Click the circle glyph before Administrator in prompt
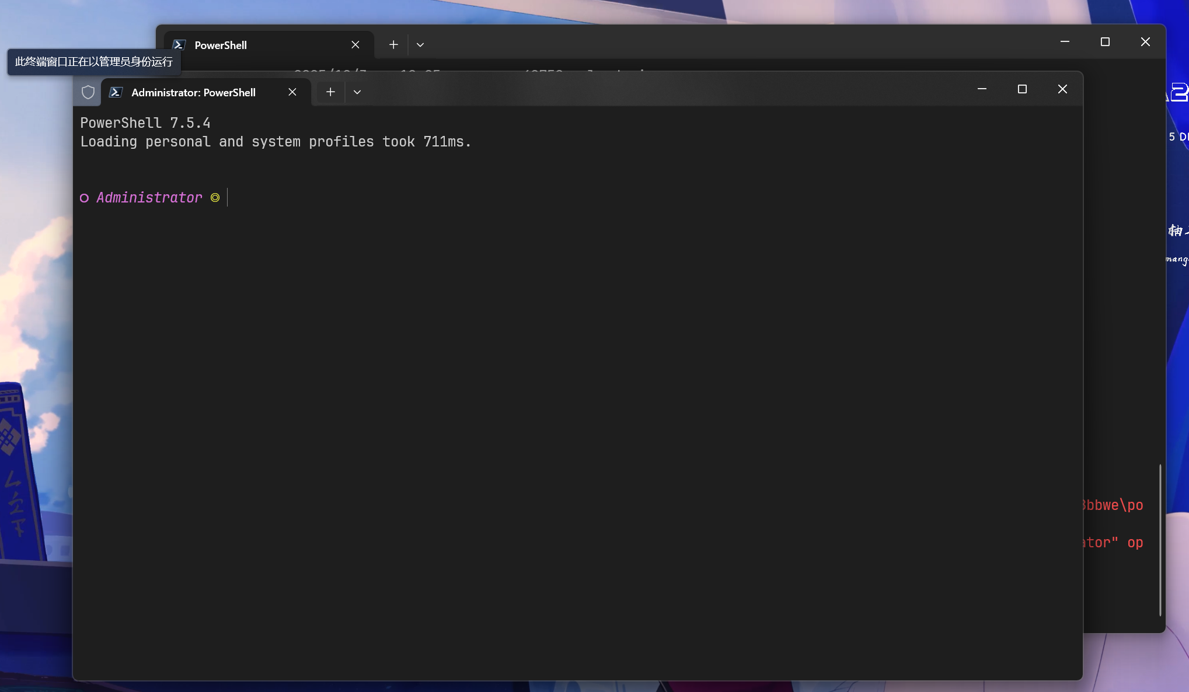The image size is (1189, 692). click(83, 197)
